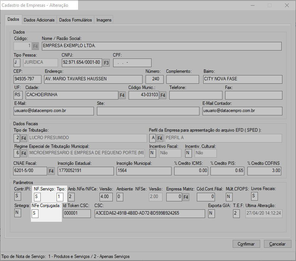
Task: Click the Incentiv. Cultural flag field
Action: click(189, 153)
